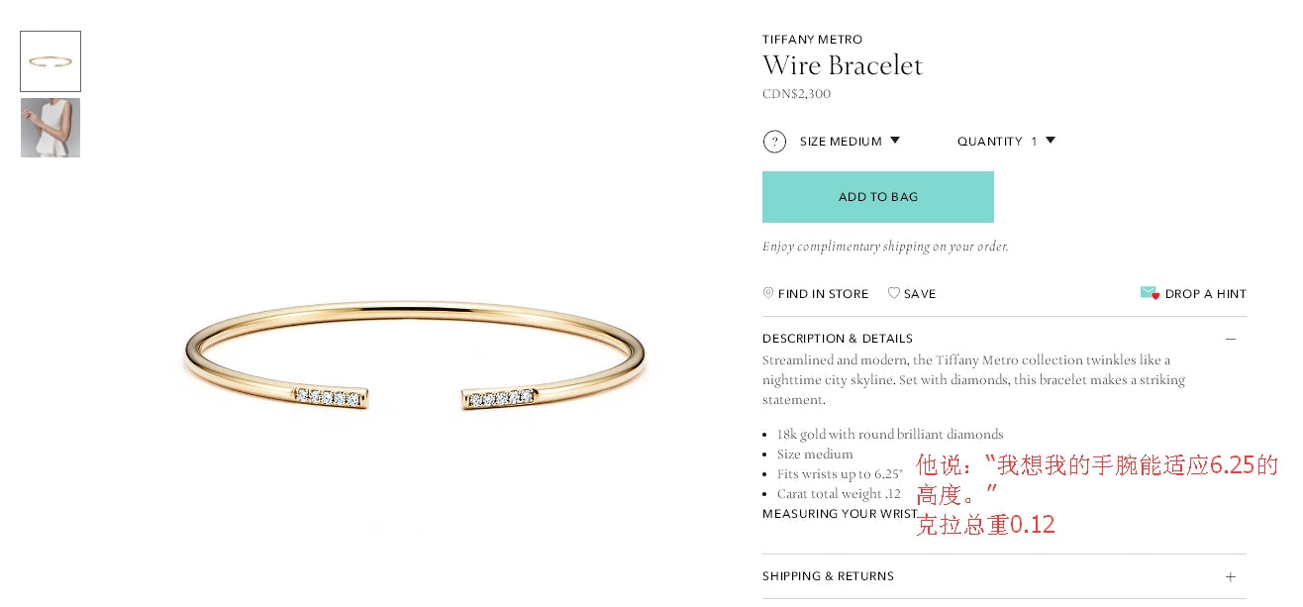Add the Wire Bracelet to bag
The height and width of the screenshot is (607, 1303).
pos(878,197)
